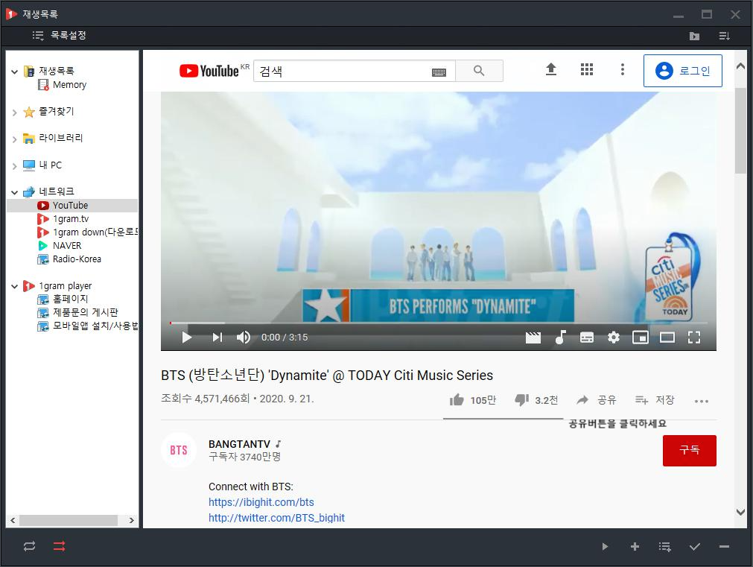
Task: Open the YouTube three-dot settings menu
Action: tap(623, 70)
